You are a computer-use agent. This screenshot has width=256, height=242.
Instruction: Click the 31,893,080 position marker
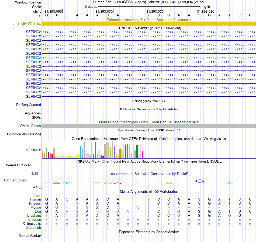click(206, 11)
